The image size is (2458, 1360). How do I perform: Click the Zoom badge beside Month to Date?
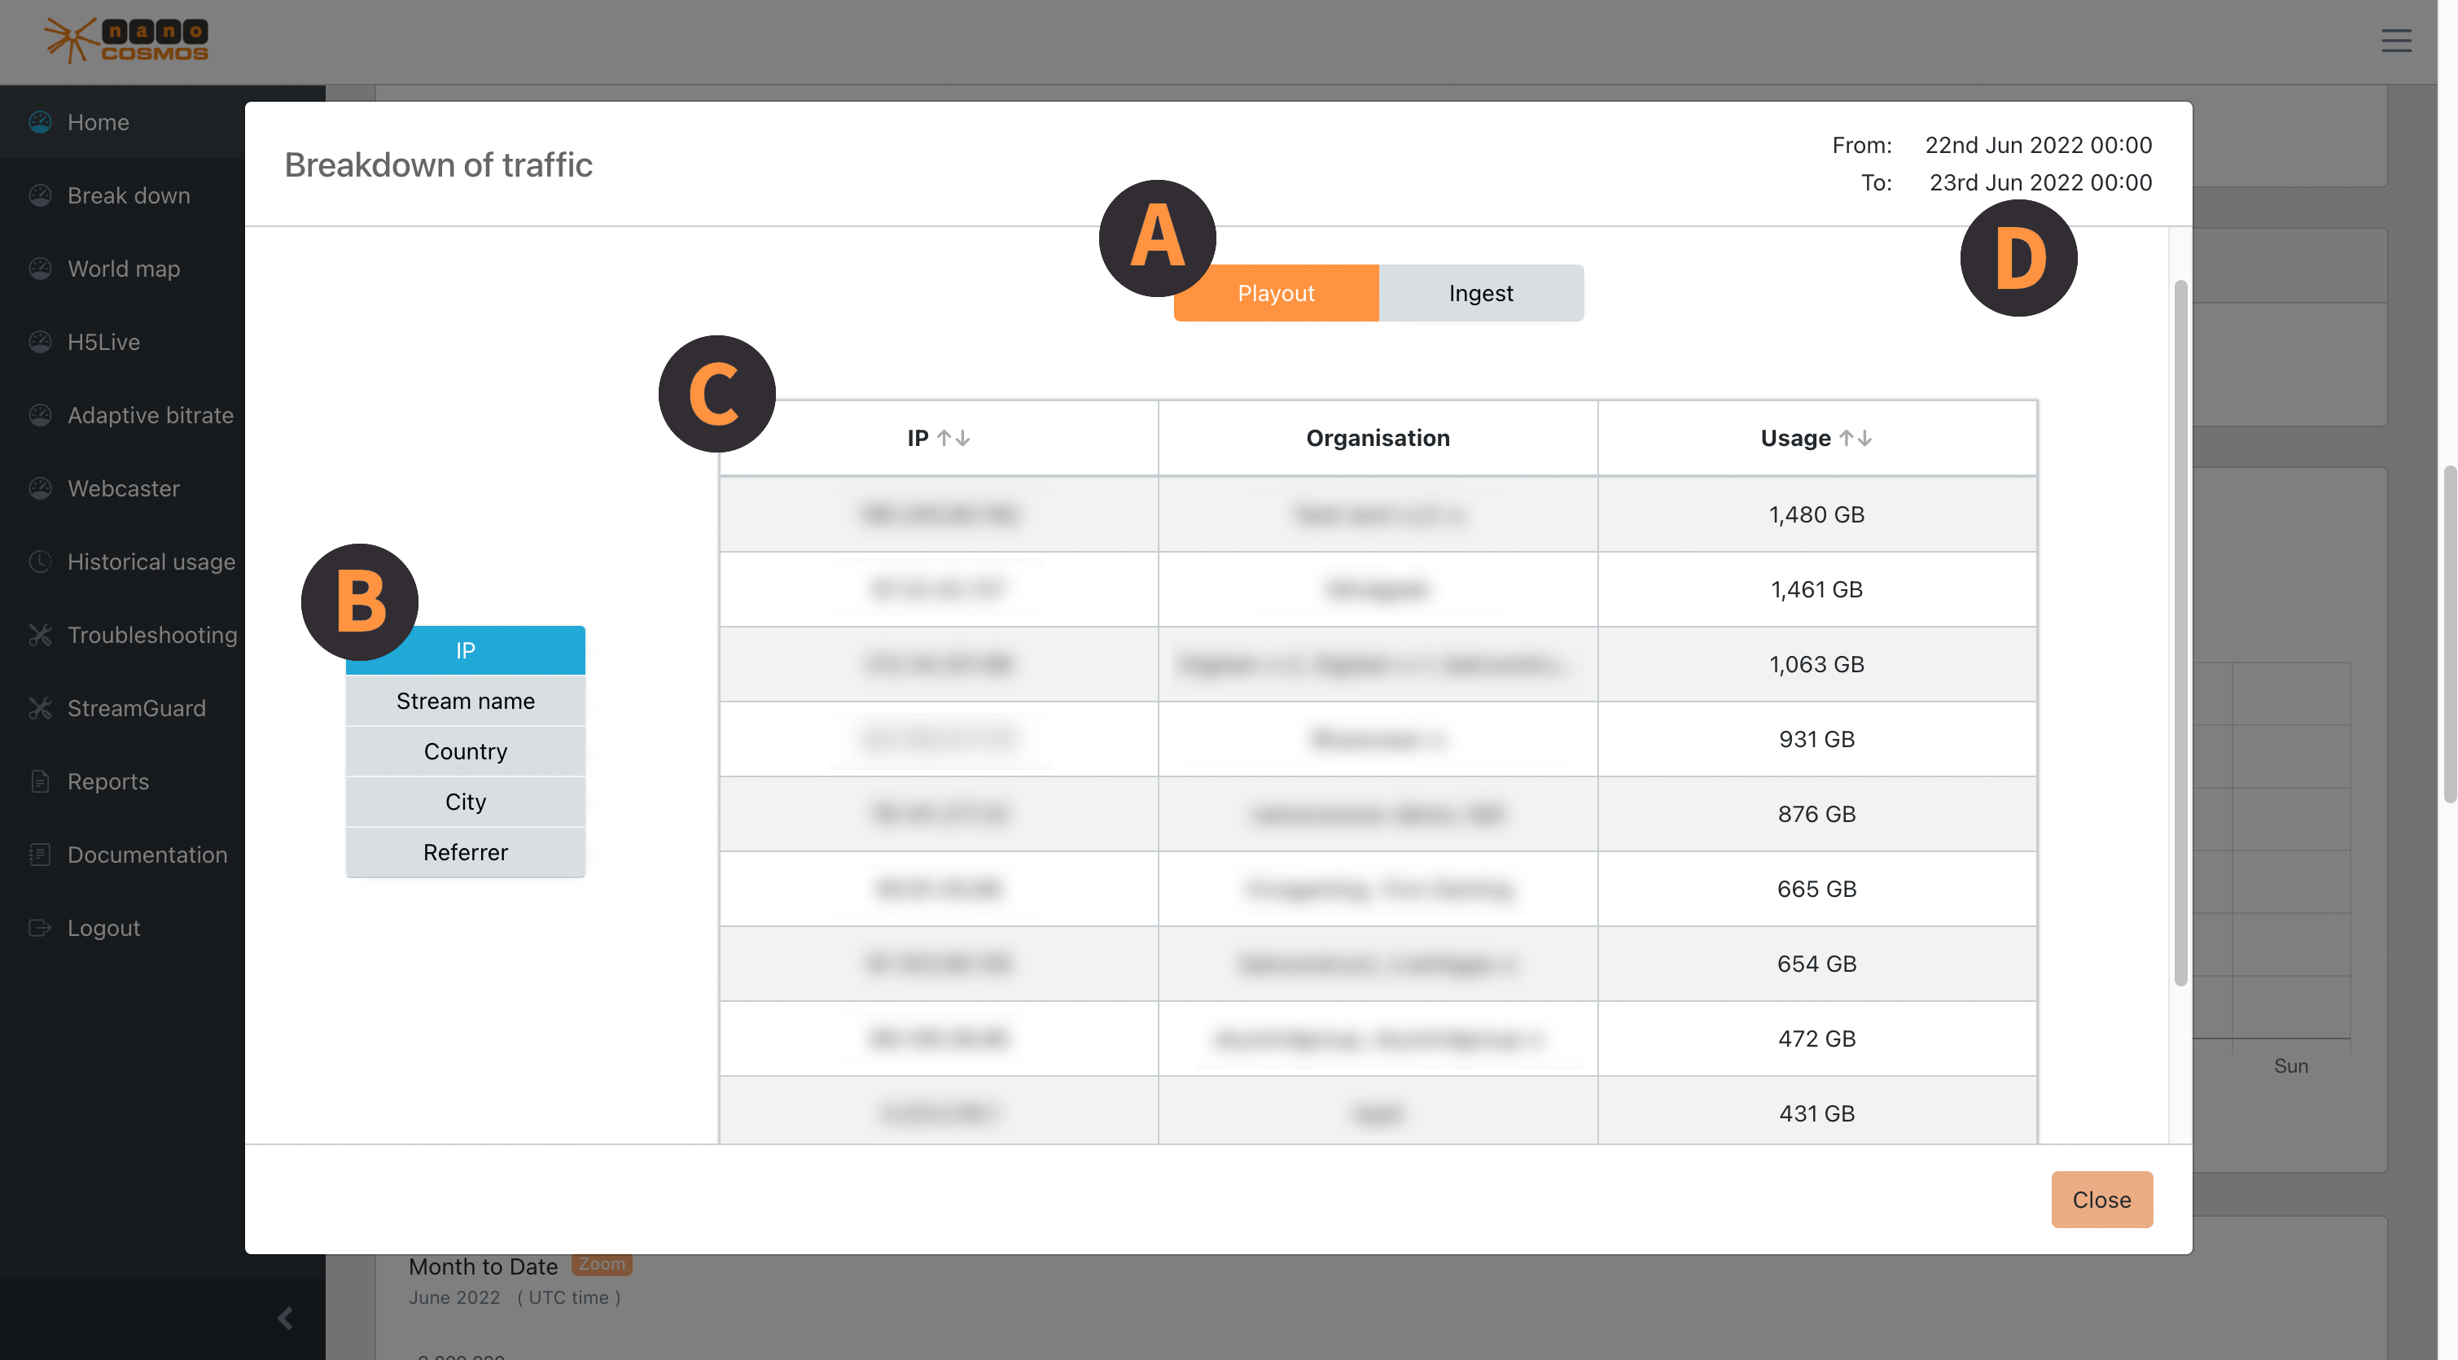(602, 1265)
